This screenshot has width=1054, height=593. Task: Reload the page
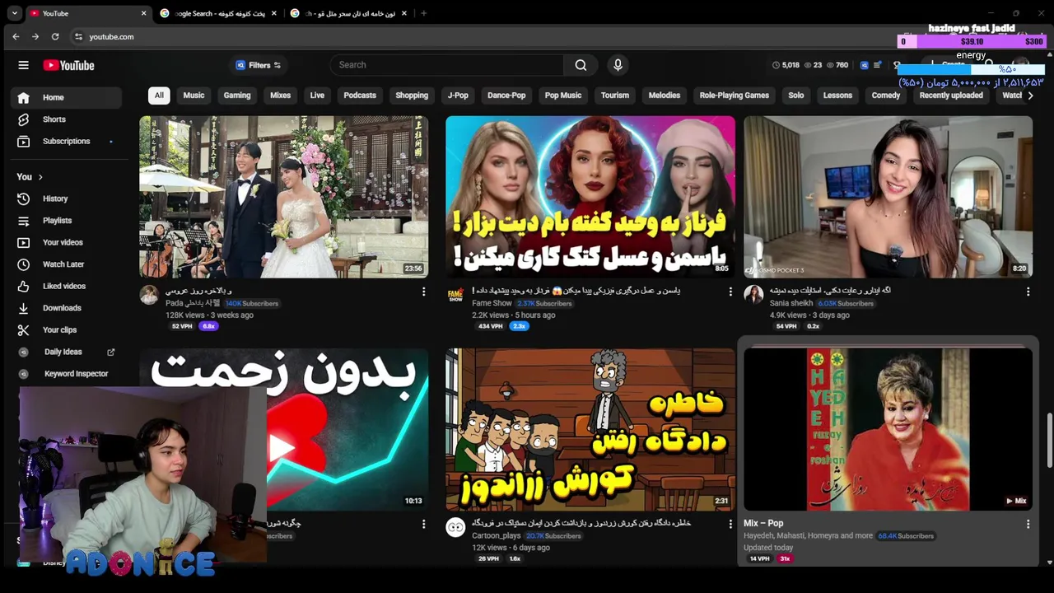[55, 36]
